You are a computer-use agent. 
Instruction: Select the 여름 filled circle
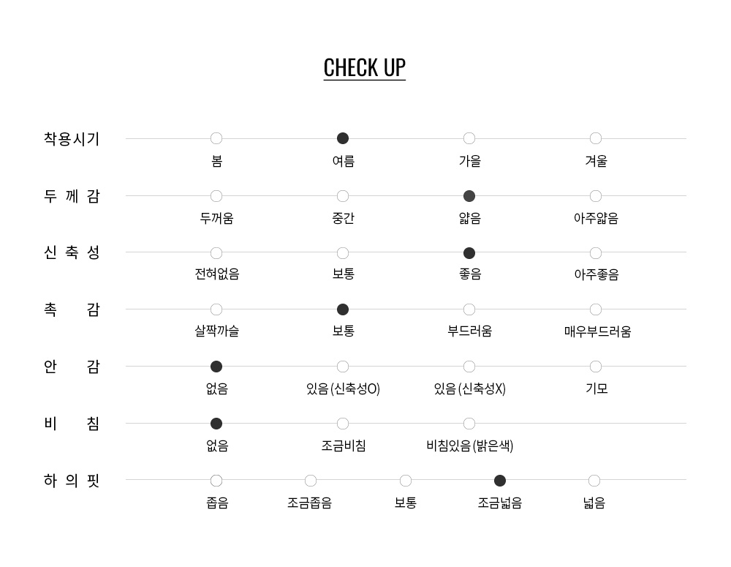pyautogui.click(x=343, y=138)
